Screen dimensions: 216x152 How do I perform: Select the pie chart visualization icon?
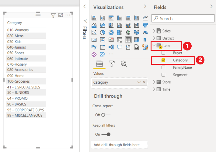[102, 33]
